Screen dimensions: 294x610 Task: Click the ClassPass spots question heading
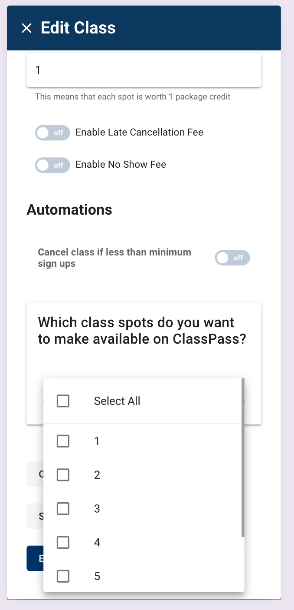(142, 331)
